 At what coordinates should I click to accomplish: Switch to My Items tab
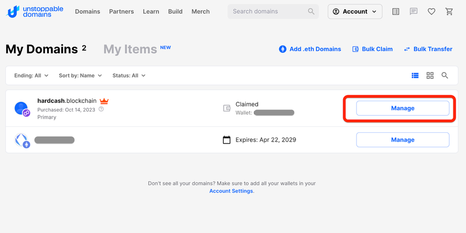point(130,49)
